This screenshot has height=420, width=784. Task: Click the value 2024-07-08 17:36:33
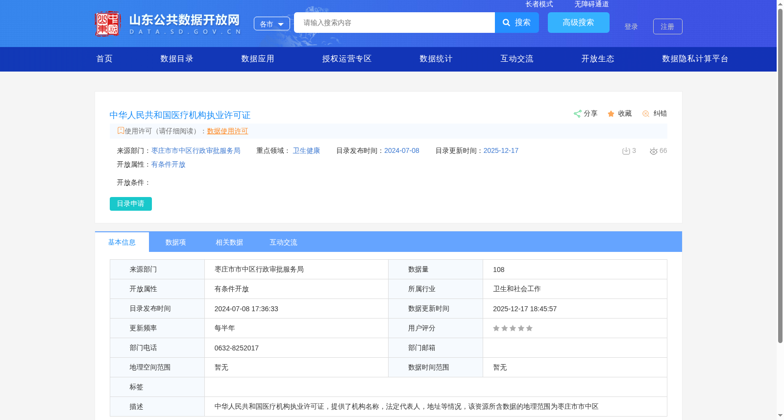point(246,309)
